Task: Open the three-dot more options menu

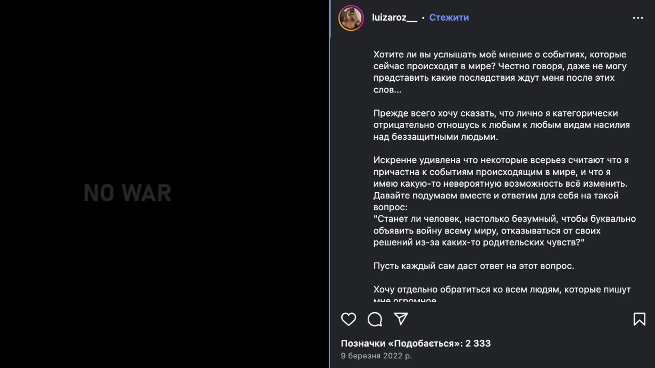Action: 638,18
